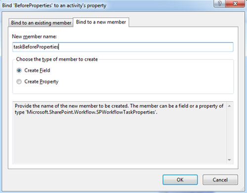Viewport: 247px width, 193px height.
Task: Click description box scroll down arrow
Action: pos(229,160)
